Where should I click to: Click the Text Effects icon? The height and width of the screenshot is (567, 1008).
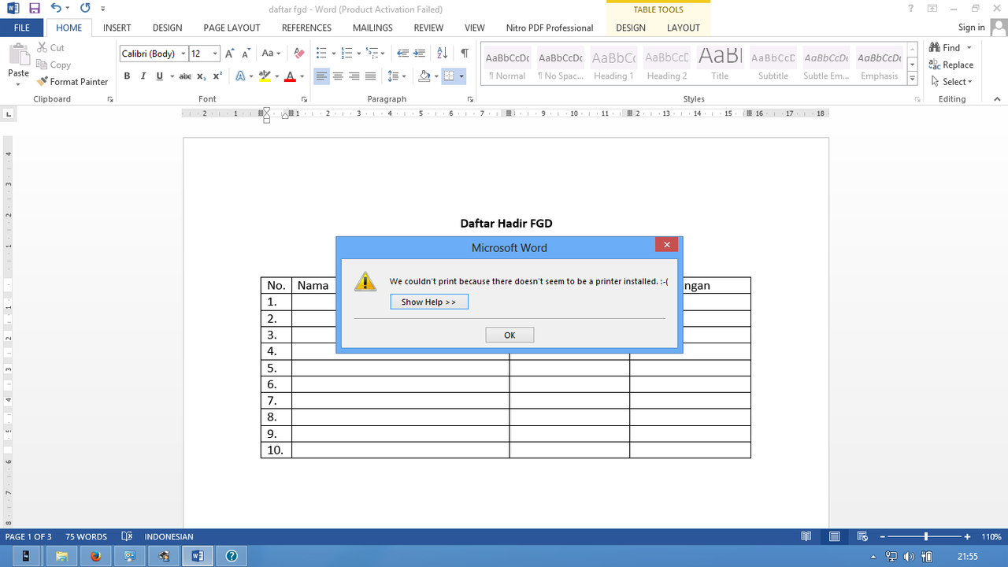241,76
